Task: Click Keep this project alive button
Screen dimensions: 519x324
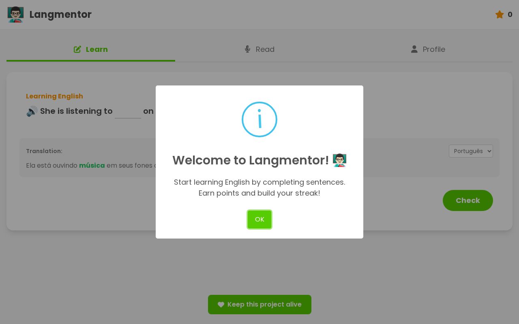Action: tap(259, 305)
